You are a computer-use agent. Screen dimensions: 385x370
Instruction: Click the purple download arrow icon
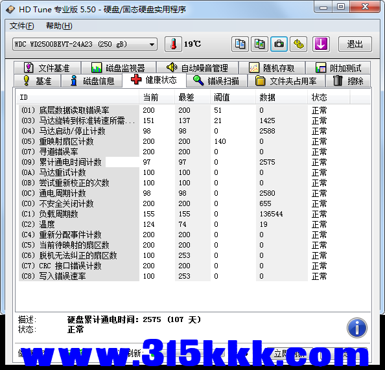point(321,44)
